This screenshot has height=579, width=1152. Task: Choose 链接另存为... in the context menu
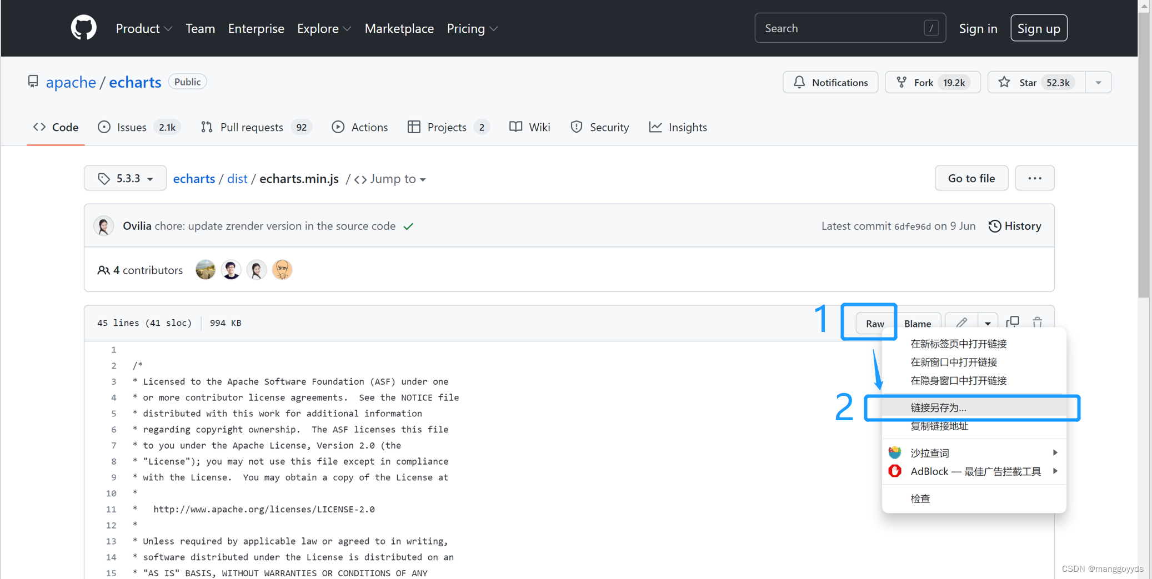tap(974, 407)
